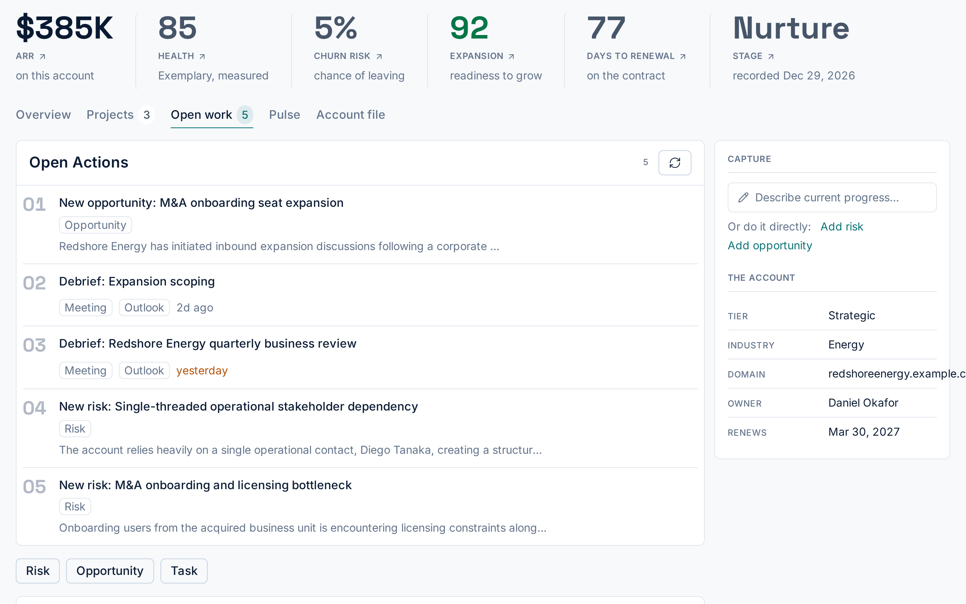Open the CHURN RISK arrow icon
Viewport: 966px width, 604px height.
[379, 56]
